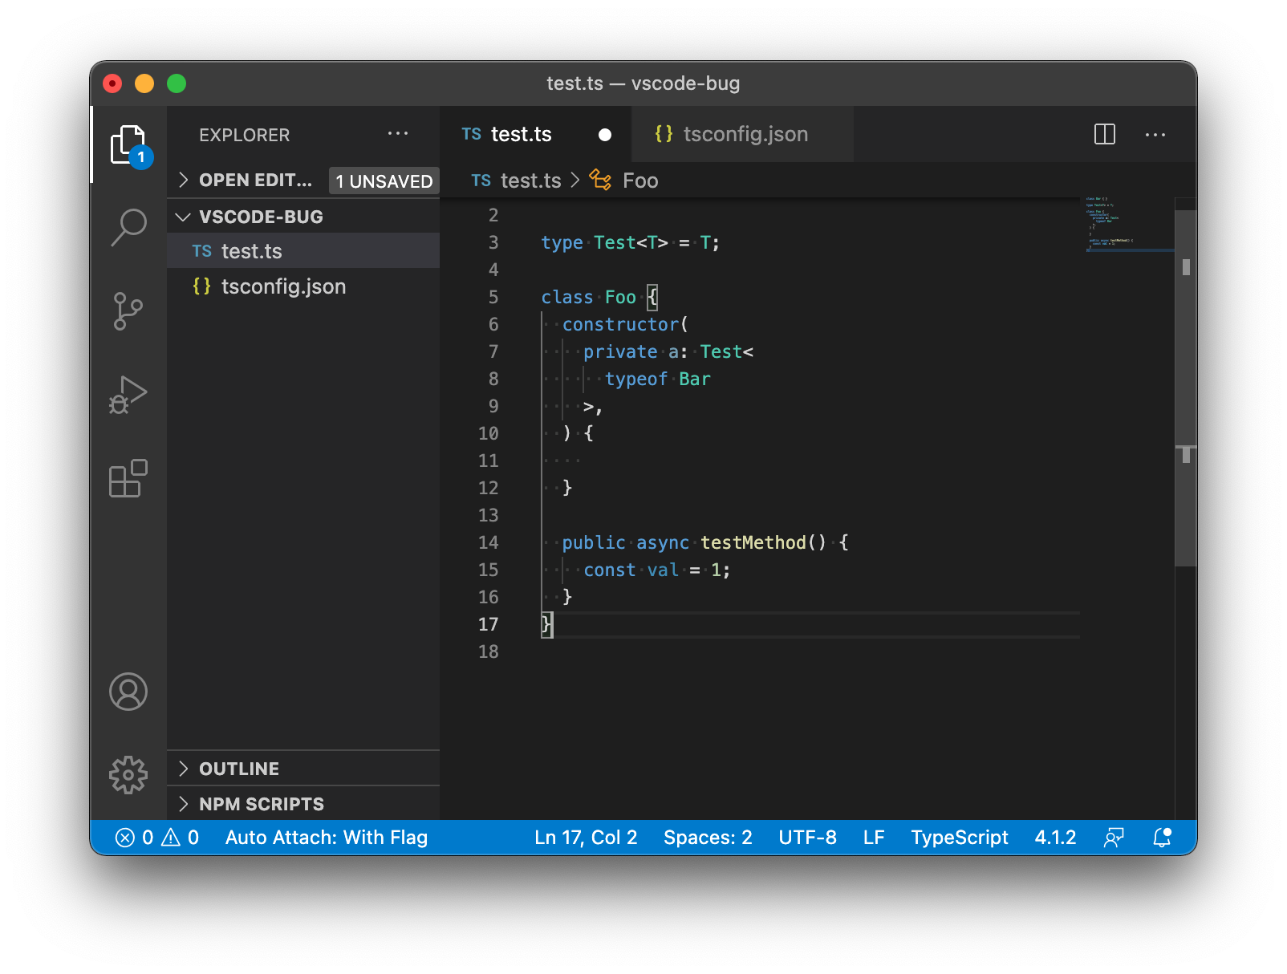Open Explorer Views and More Actions ellipsis
The width and height of the screenshot is (1287, 974).
[x=398, y=133]
